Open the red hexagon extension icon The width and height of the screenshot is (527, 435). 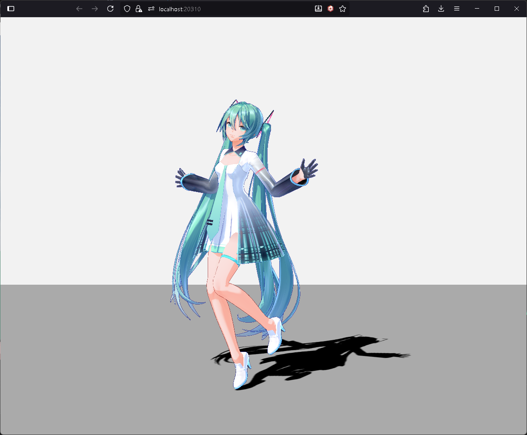pyautogui.click(x=331, y=9)
